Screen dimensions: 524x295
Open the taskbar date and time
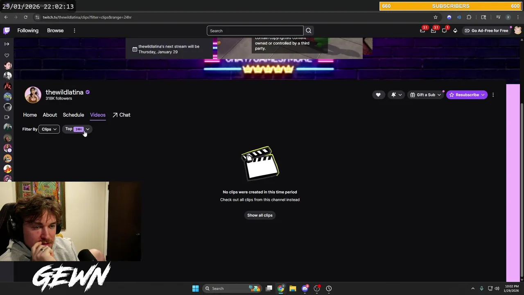tap(512, 288)
